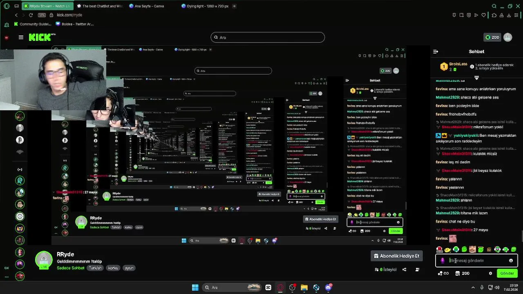Screen dimensions: 523x294
Task: Expand the gift leaderboard chevron under BroisLate
Action: 476,77
